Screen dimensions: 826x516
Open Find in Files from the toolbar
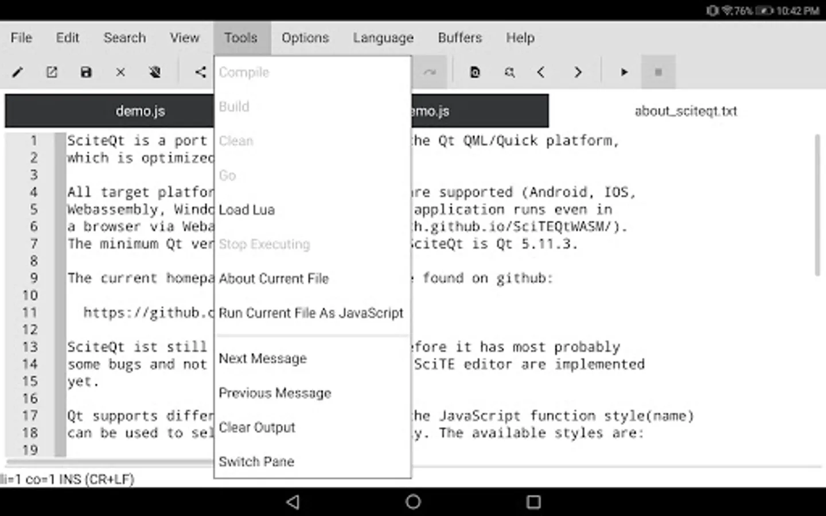(475, 72)
